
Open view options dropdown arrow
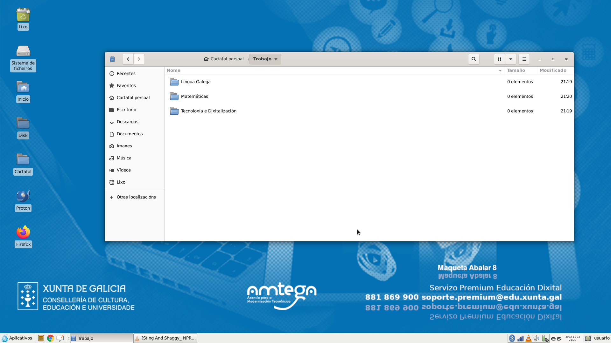(510, 59)
